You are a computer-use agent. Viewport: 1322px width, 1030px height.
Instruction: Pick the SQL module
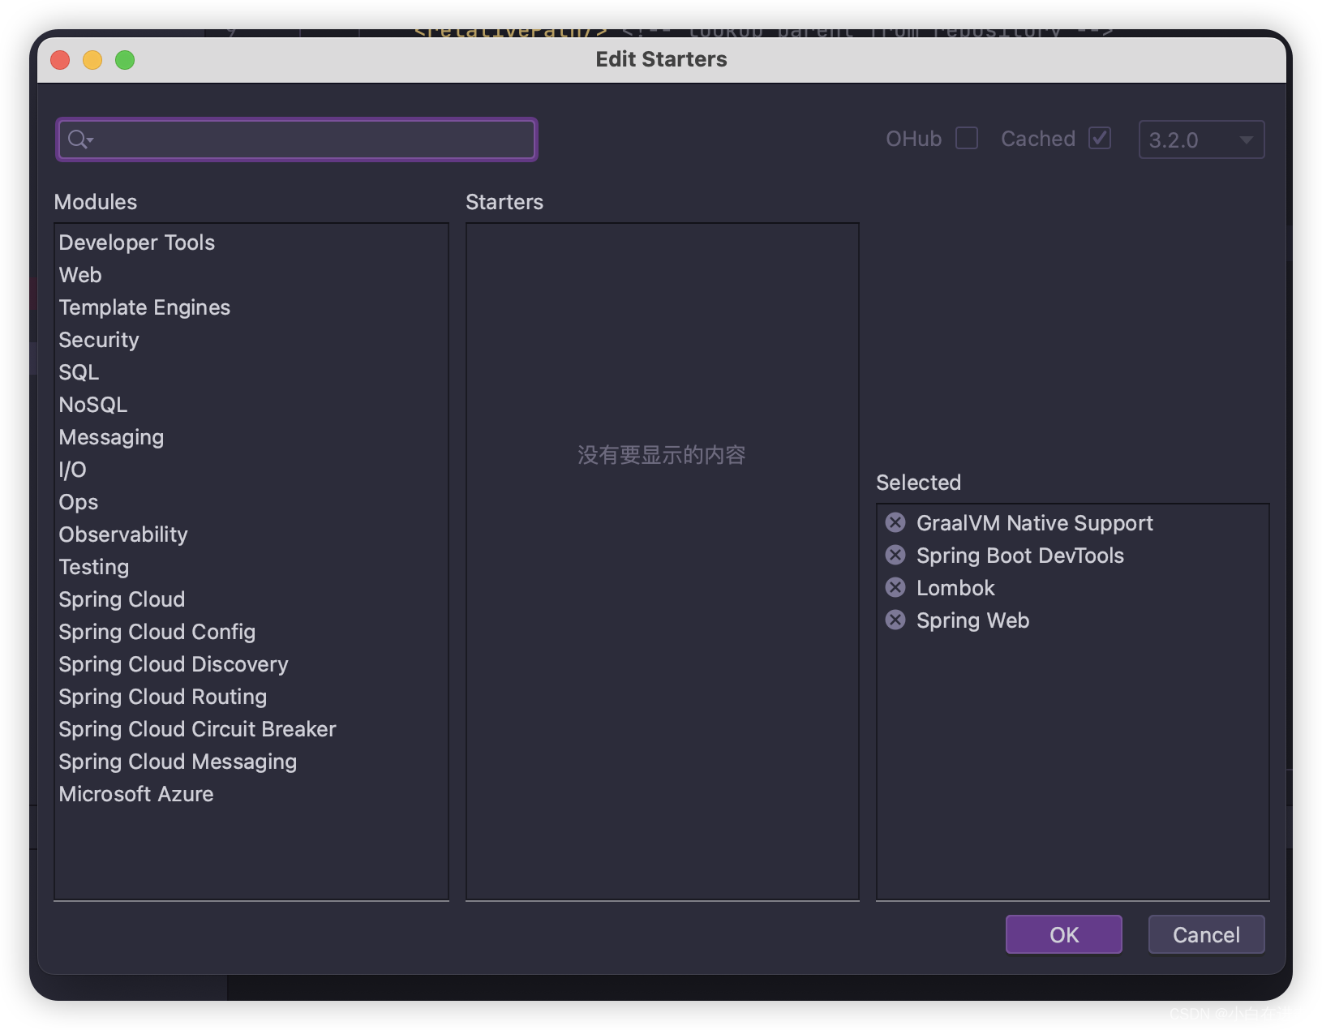(251, 372)
